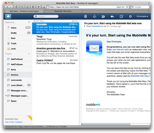
Task: Click the Terms of Service footer link
Action: pyautogui.click(x=124, y=109)
